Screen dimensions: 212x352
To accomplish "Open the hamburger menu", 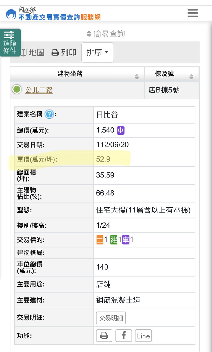I will [193, 13].
